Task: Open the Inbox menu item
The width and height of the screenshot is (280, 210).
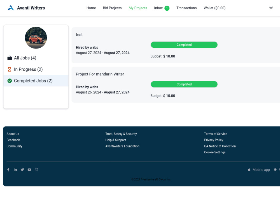Action: tap(158, 8)
